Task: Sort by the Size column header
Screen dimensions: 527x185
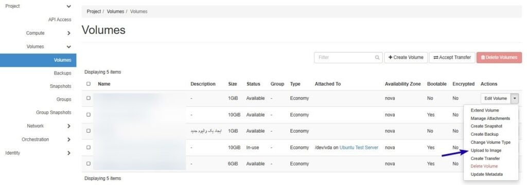Action: (232, 84)
